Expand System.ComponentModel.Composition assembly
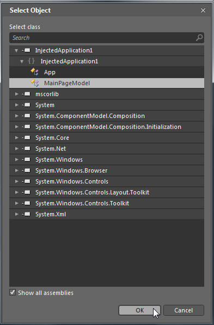Image resolution: width=214 pixels, height=325 pixels. (x=17, y=116)
